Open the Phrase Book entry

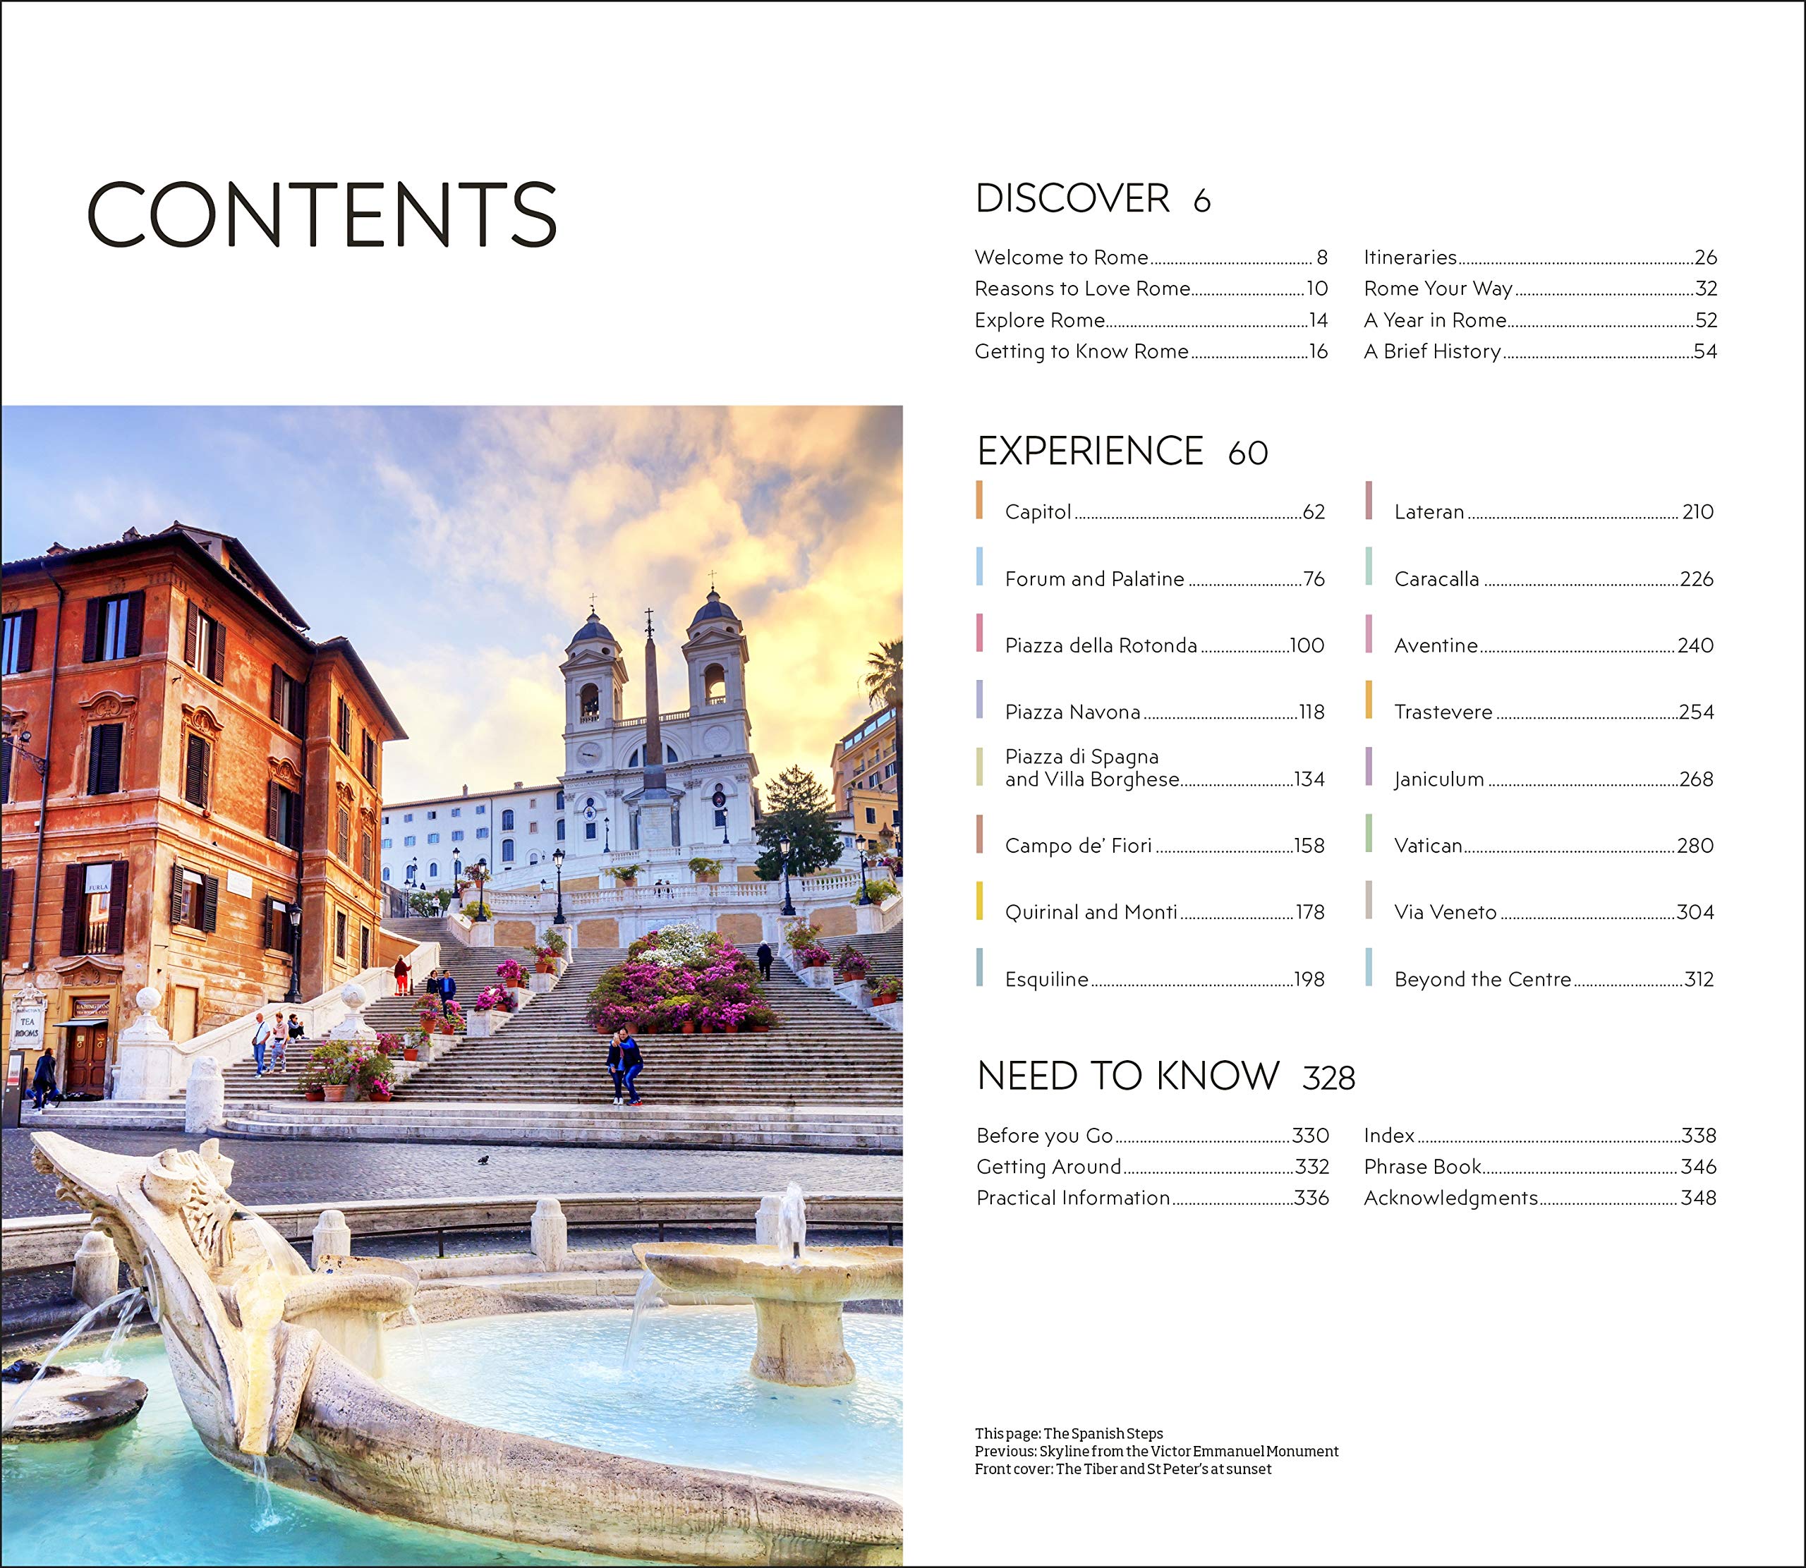pos(1422,1167)
